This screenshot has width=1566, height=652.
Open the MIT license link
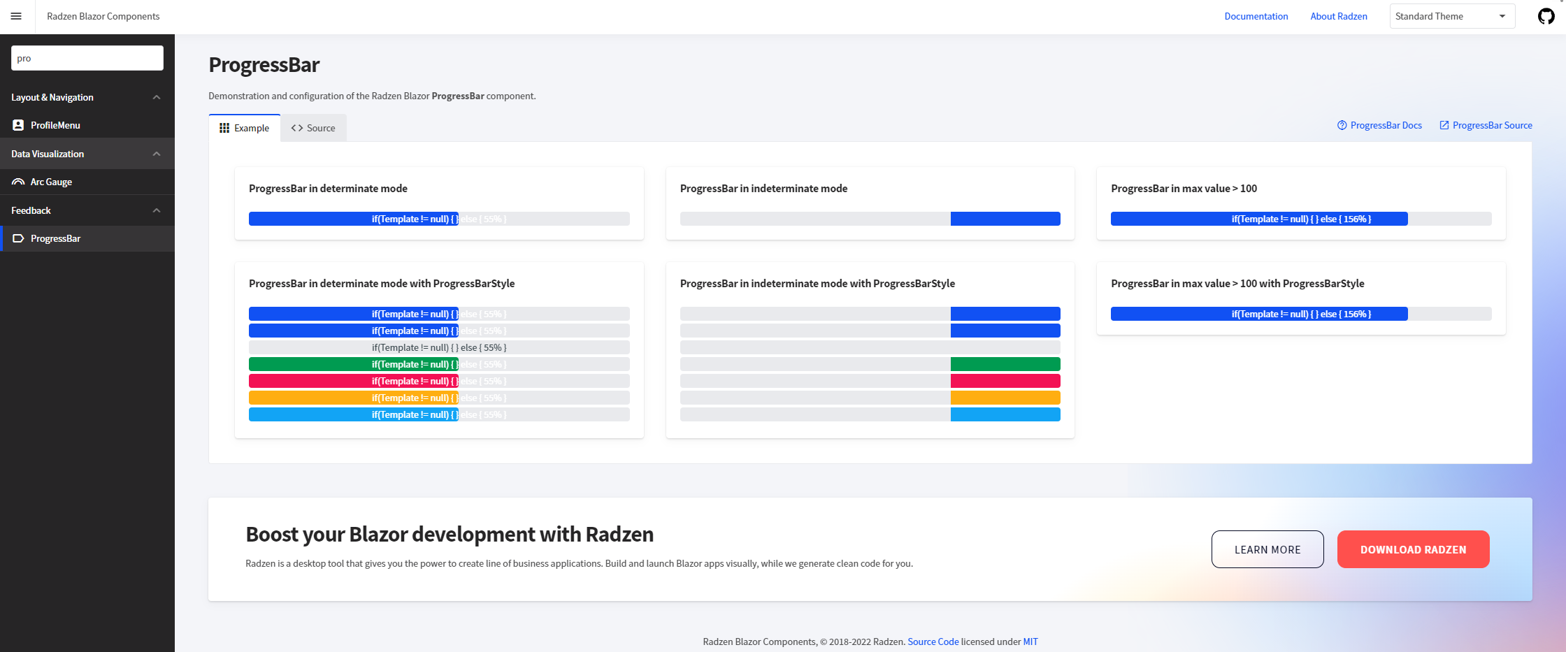[x=1030, y=642]
